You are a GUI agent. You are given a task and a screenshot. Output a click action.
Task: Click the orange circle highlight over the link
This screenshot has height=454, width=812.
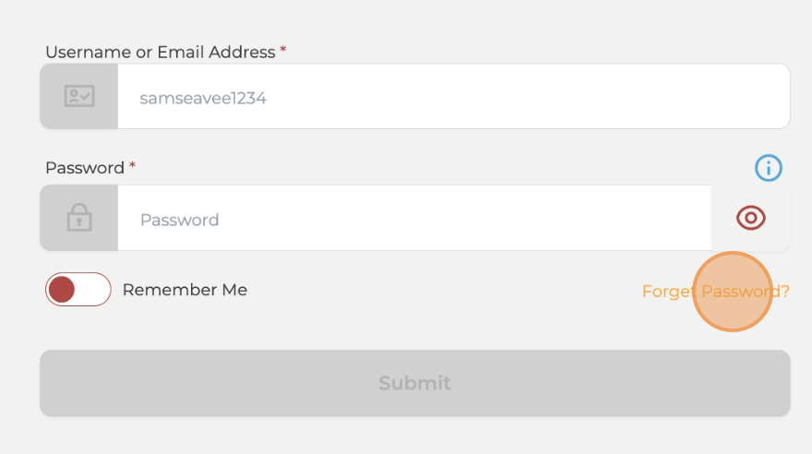(x=732, y=292)
